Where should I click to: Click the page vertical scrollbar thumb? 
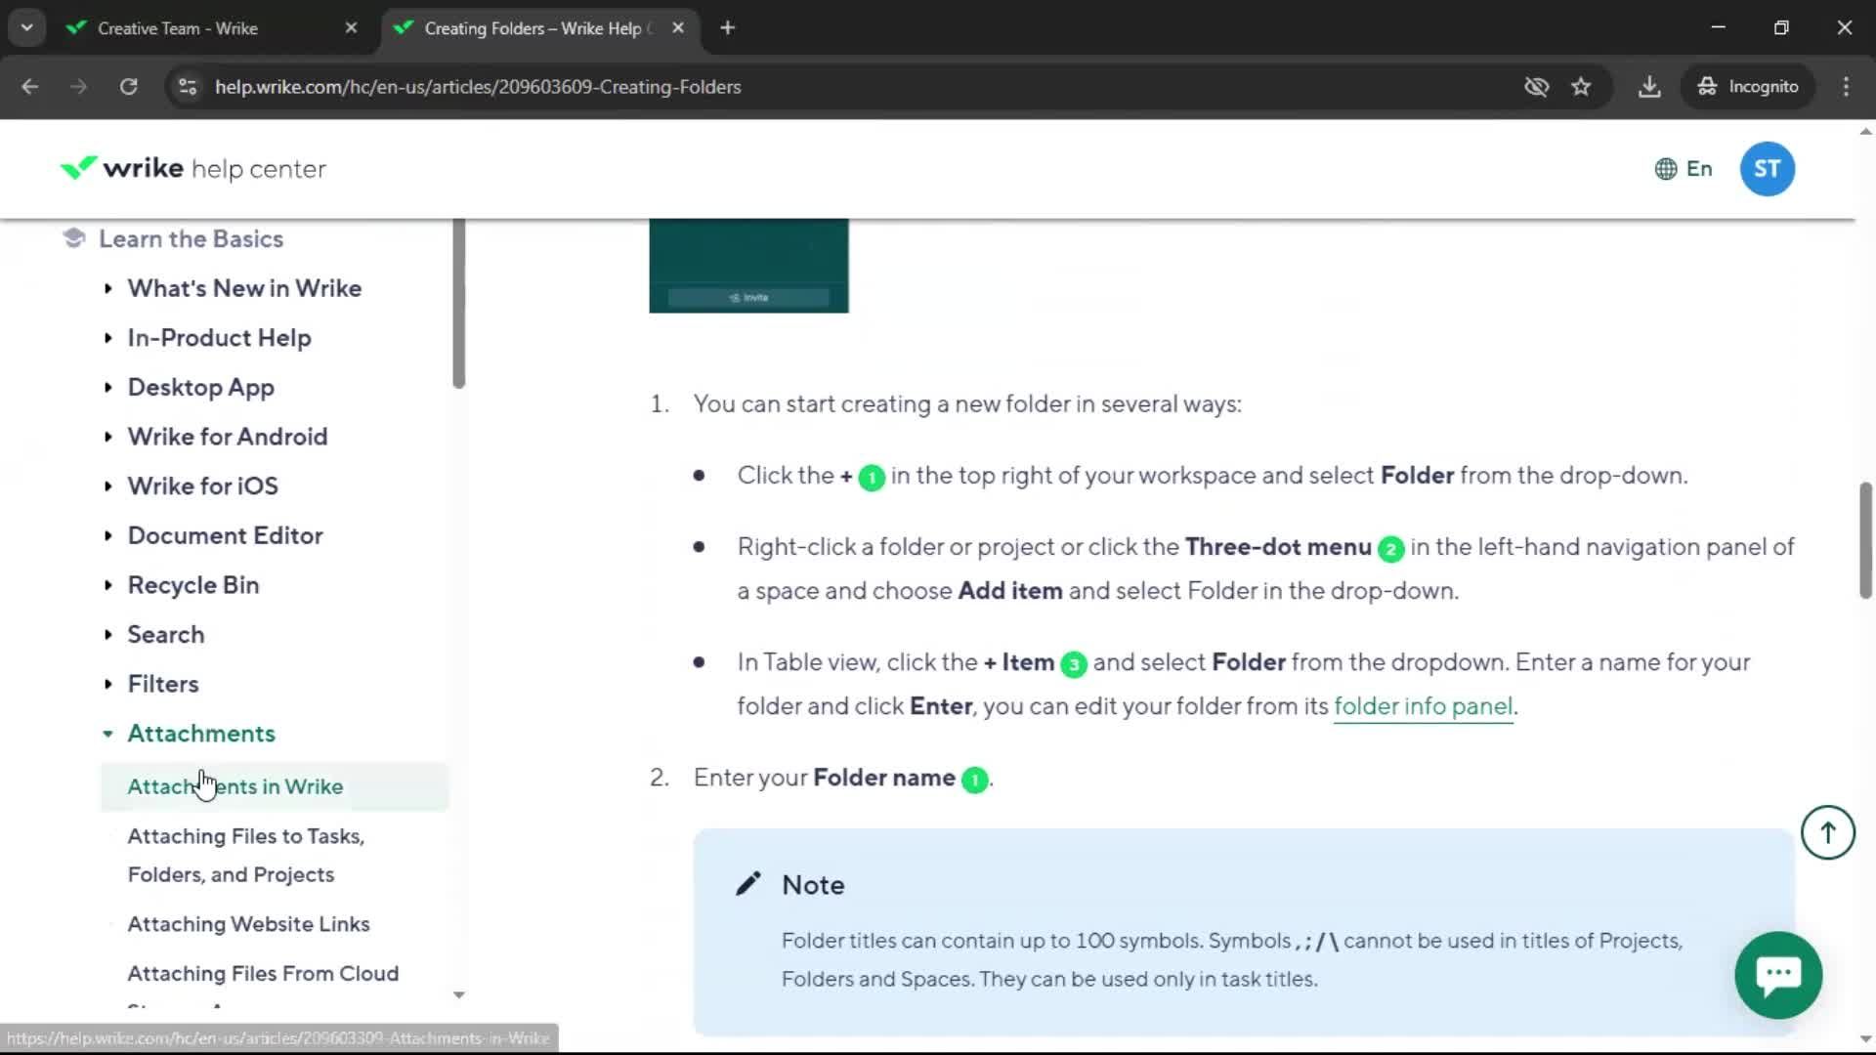point(1864,539)
